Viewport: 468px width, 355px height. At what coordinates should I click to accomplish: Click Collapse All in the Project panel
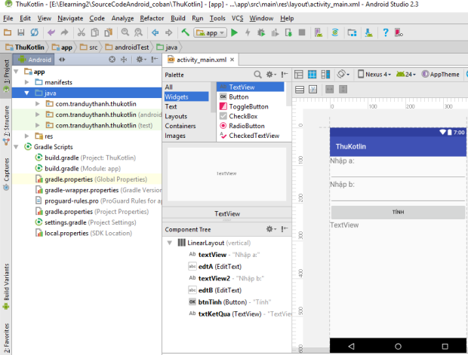pyautogui.click(x=124, y=60)
